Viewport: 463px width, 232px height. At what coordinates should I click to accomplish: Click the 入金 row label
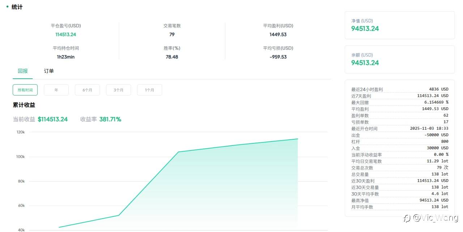coord(356,148)
